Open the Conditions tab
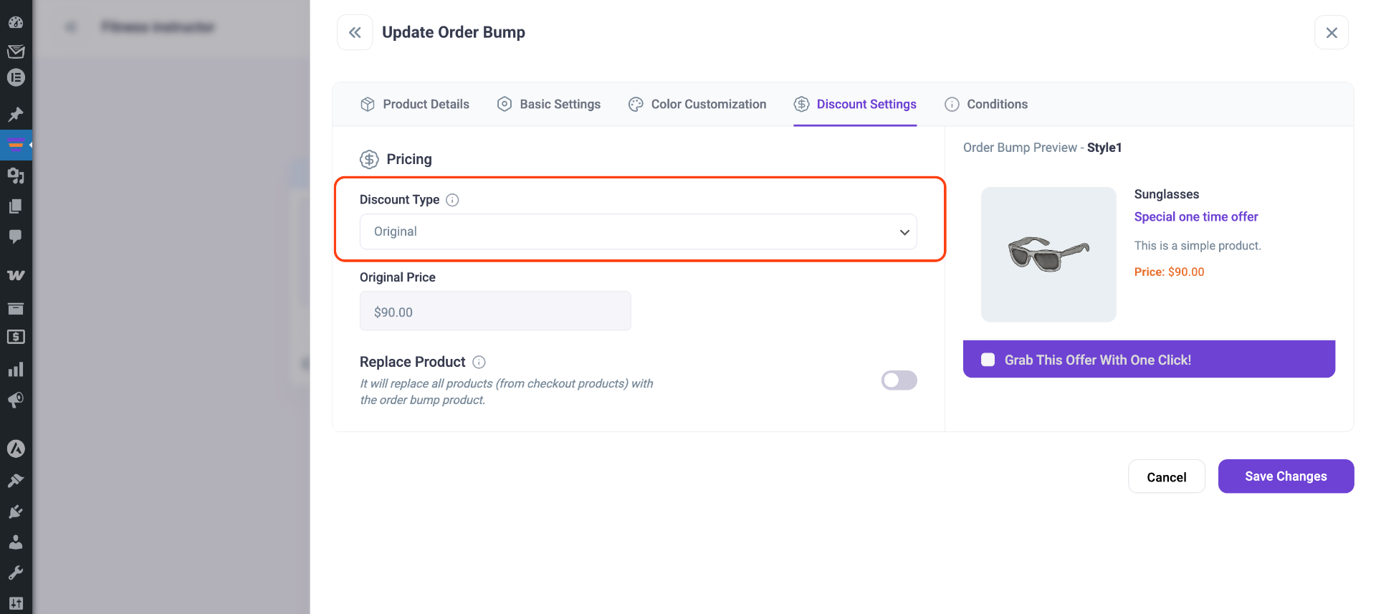Screen dimensions: 1376x614 [x=986, y=105]
